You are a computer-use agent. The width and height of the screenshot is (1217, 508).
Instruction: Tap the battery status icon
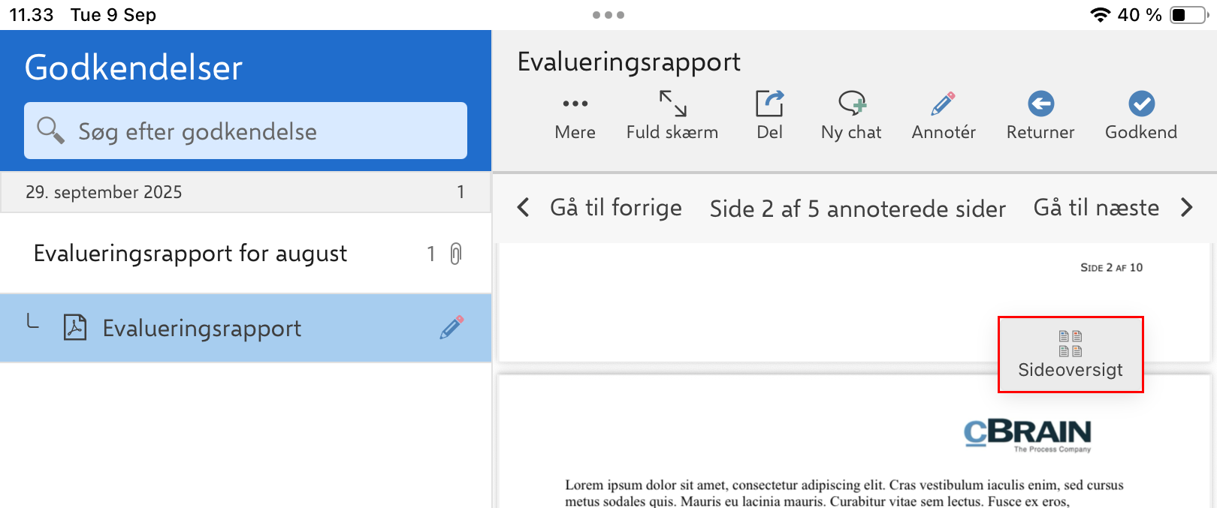[x=1188, y=15]
